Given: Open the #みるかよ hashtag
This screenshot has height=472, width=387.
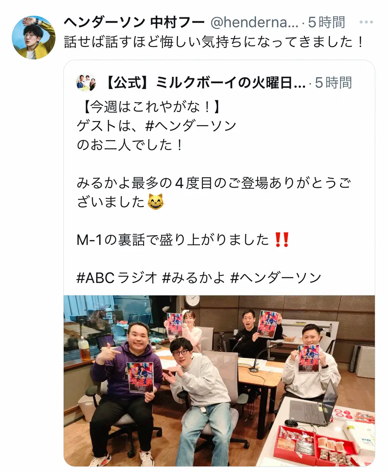Looking at the screenshot, I should tap(193, 278).
